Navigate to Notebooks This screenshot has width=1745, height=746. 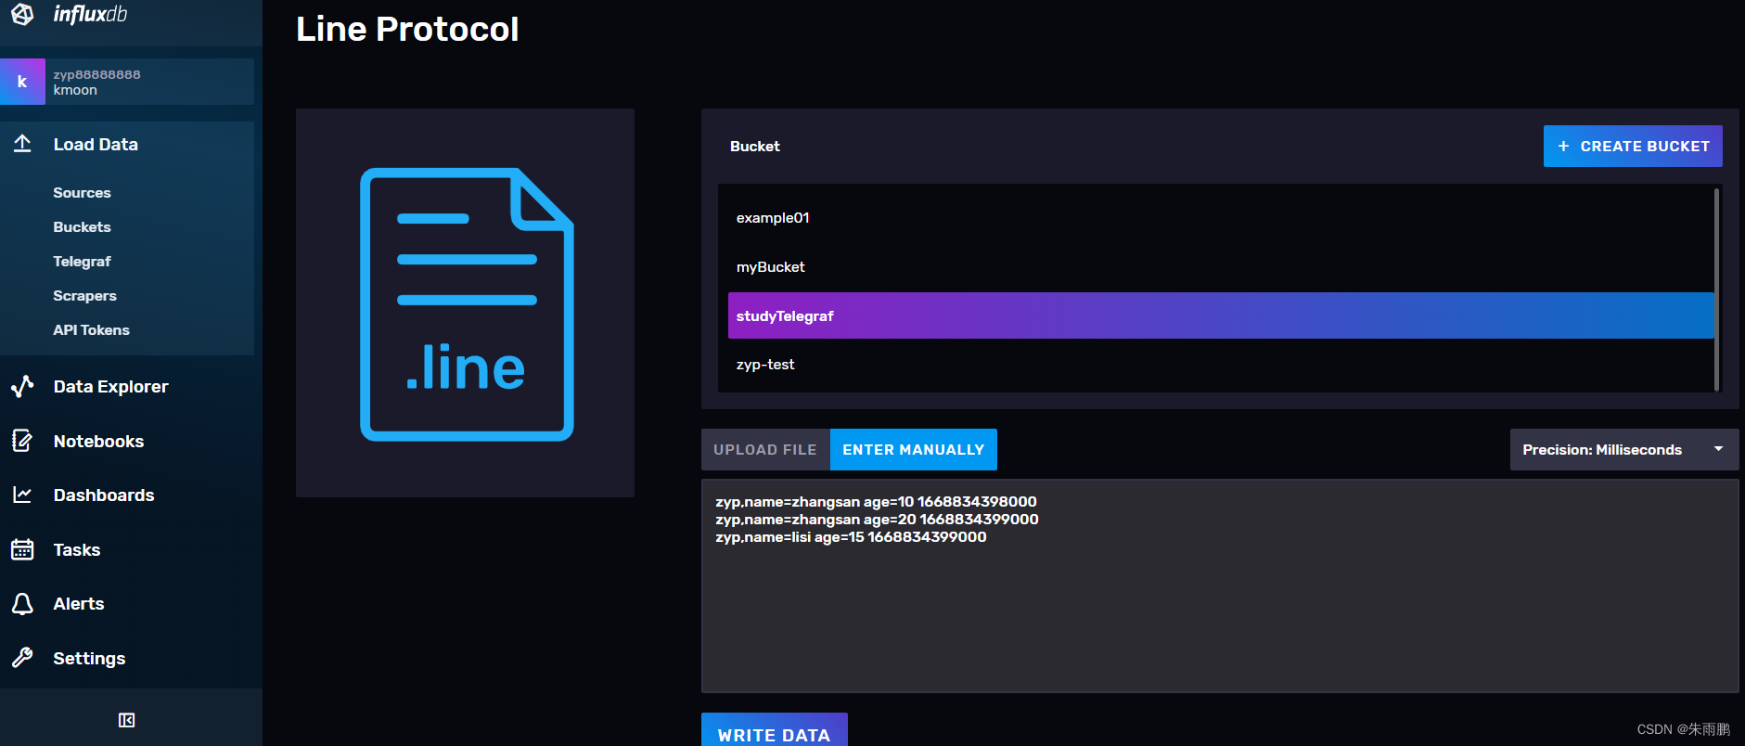click(98, 442)
